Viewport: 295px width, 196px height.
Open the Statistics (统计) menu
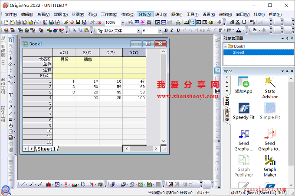coord(161,14)
